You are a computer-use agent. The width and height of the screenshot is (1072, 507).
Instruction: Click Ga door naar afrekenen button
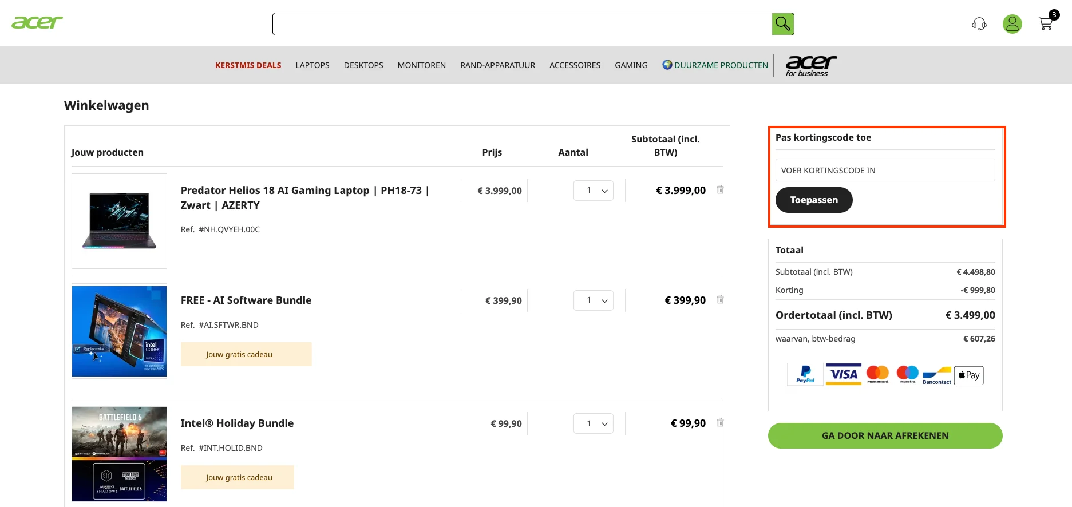pos(885,435)
